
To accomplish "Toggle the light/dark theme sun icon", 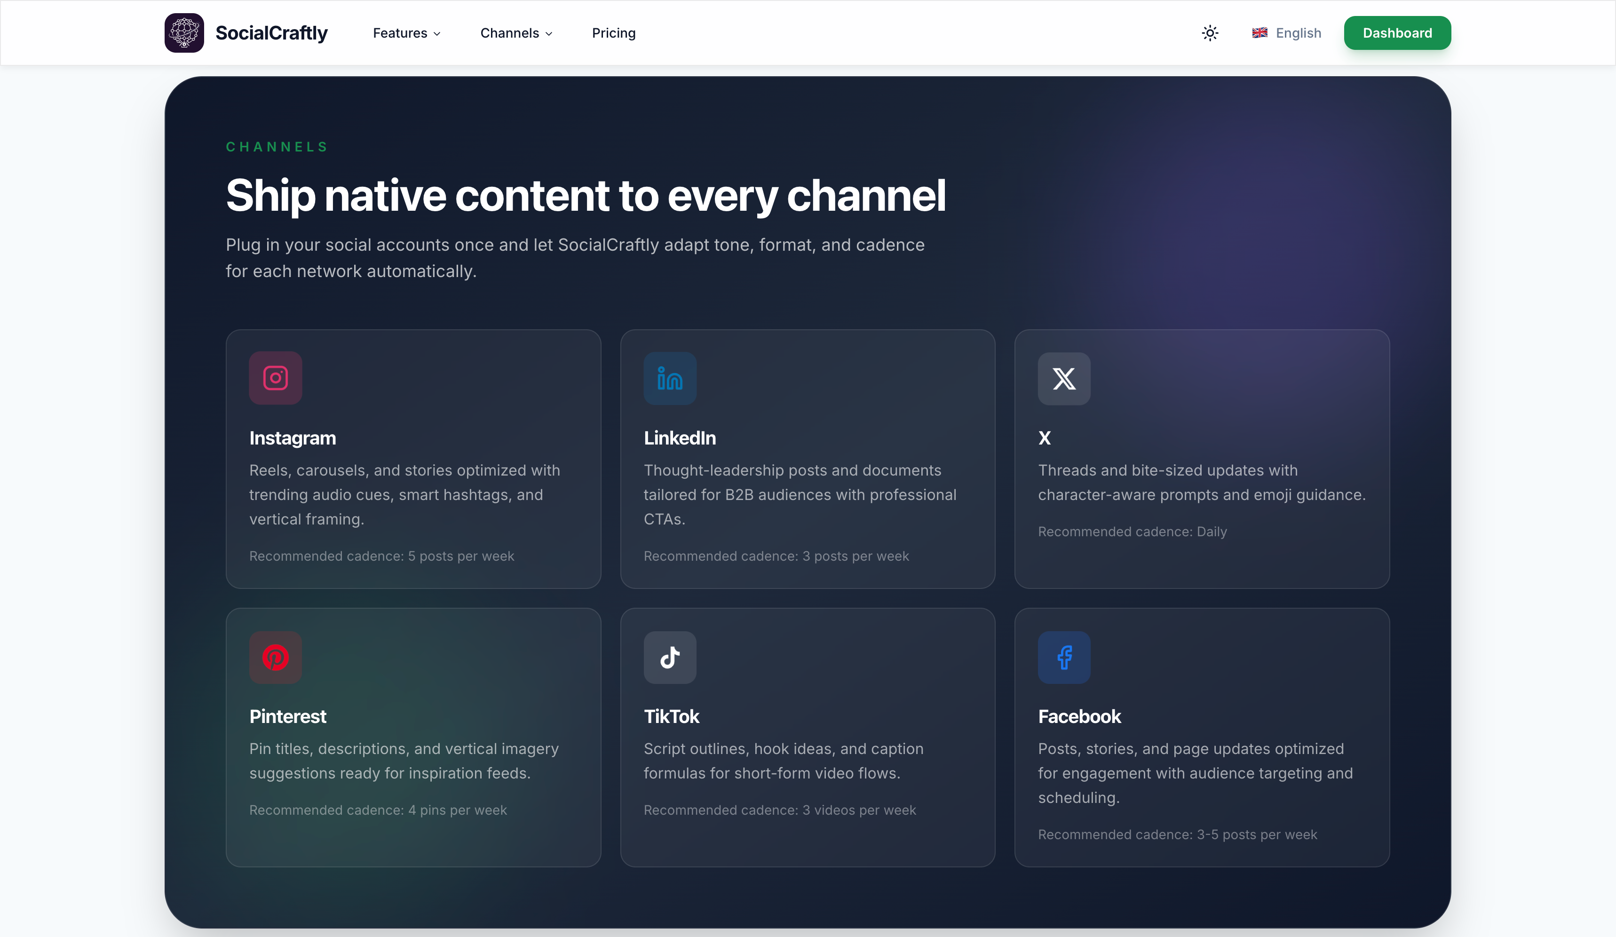I will 1210,33.
